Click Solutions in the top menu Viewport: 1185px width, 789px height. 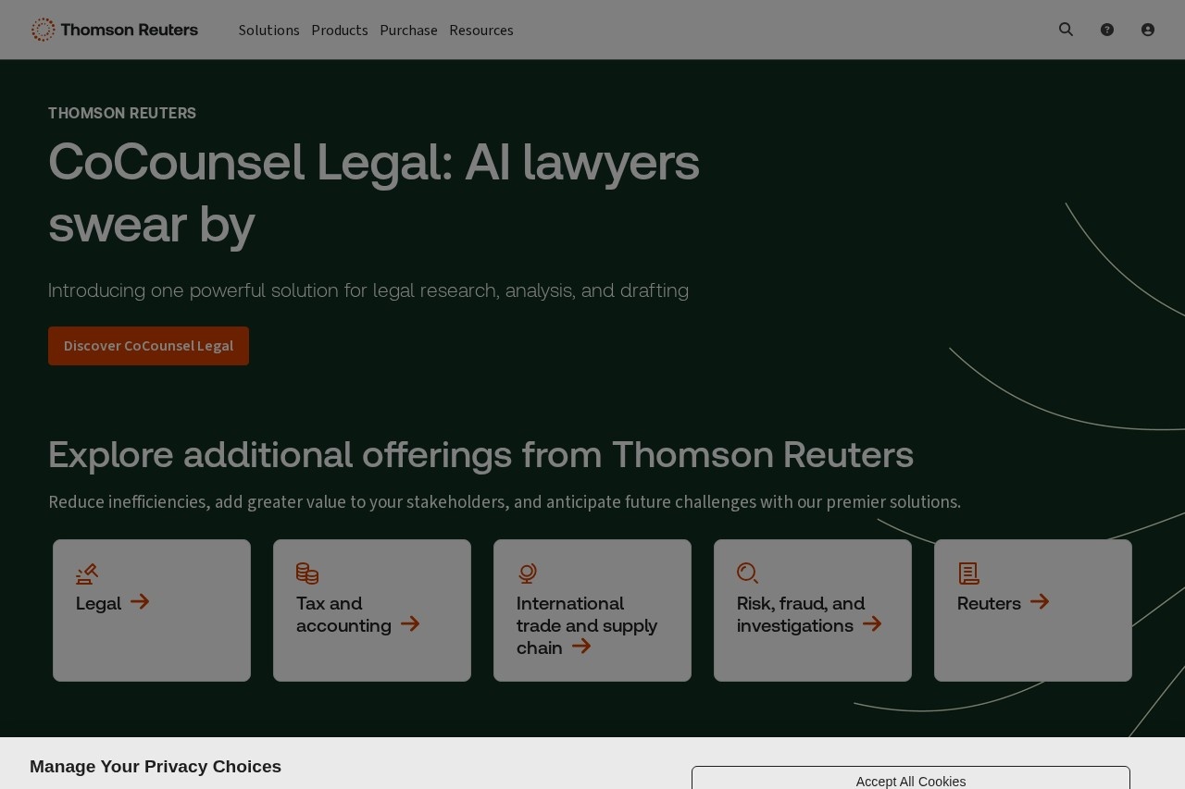point(268,30)
